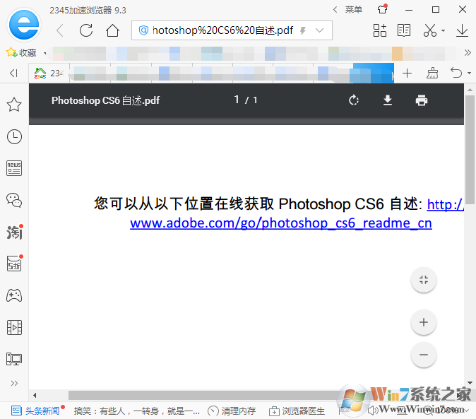
Task: Zoom in with the plus button
Action: [424, 323]
